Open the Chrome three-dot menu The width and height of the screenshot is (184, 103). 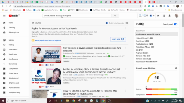[x=181, y=6]
